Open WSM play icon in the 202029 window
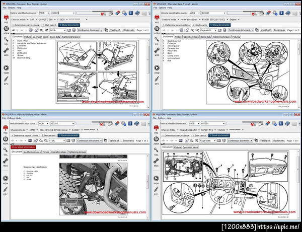302x232 pixels. coord(6,68)
